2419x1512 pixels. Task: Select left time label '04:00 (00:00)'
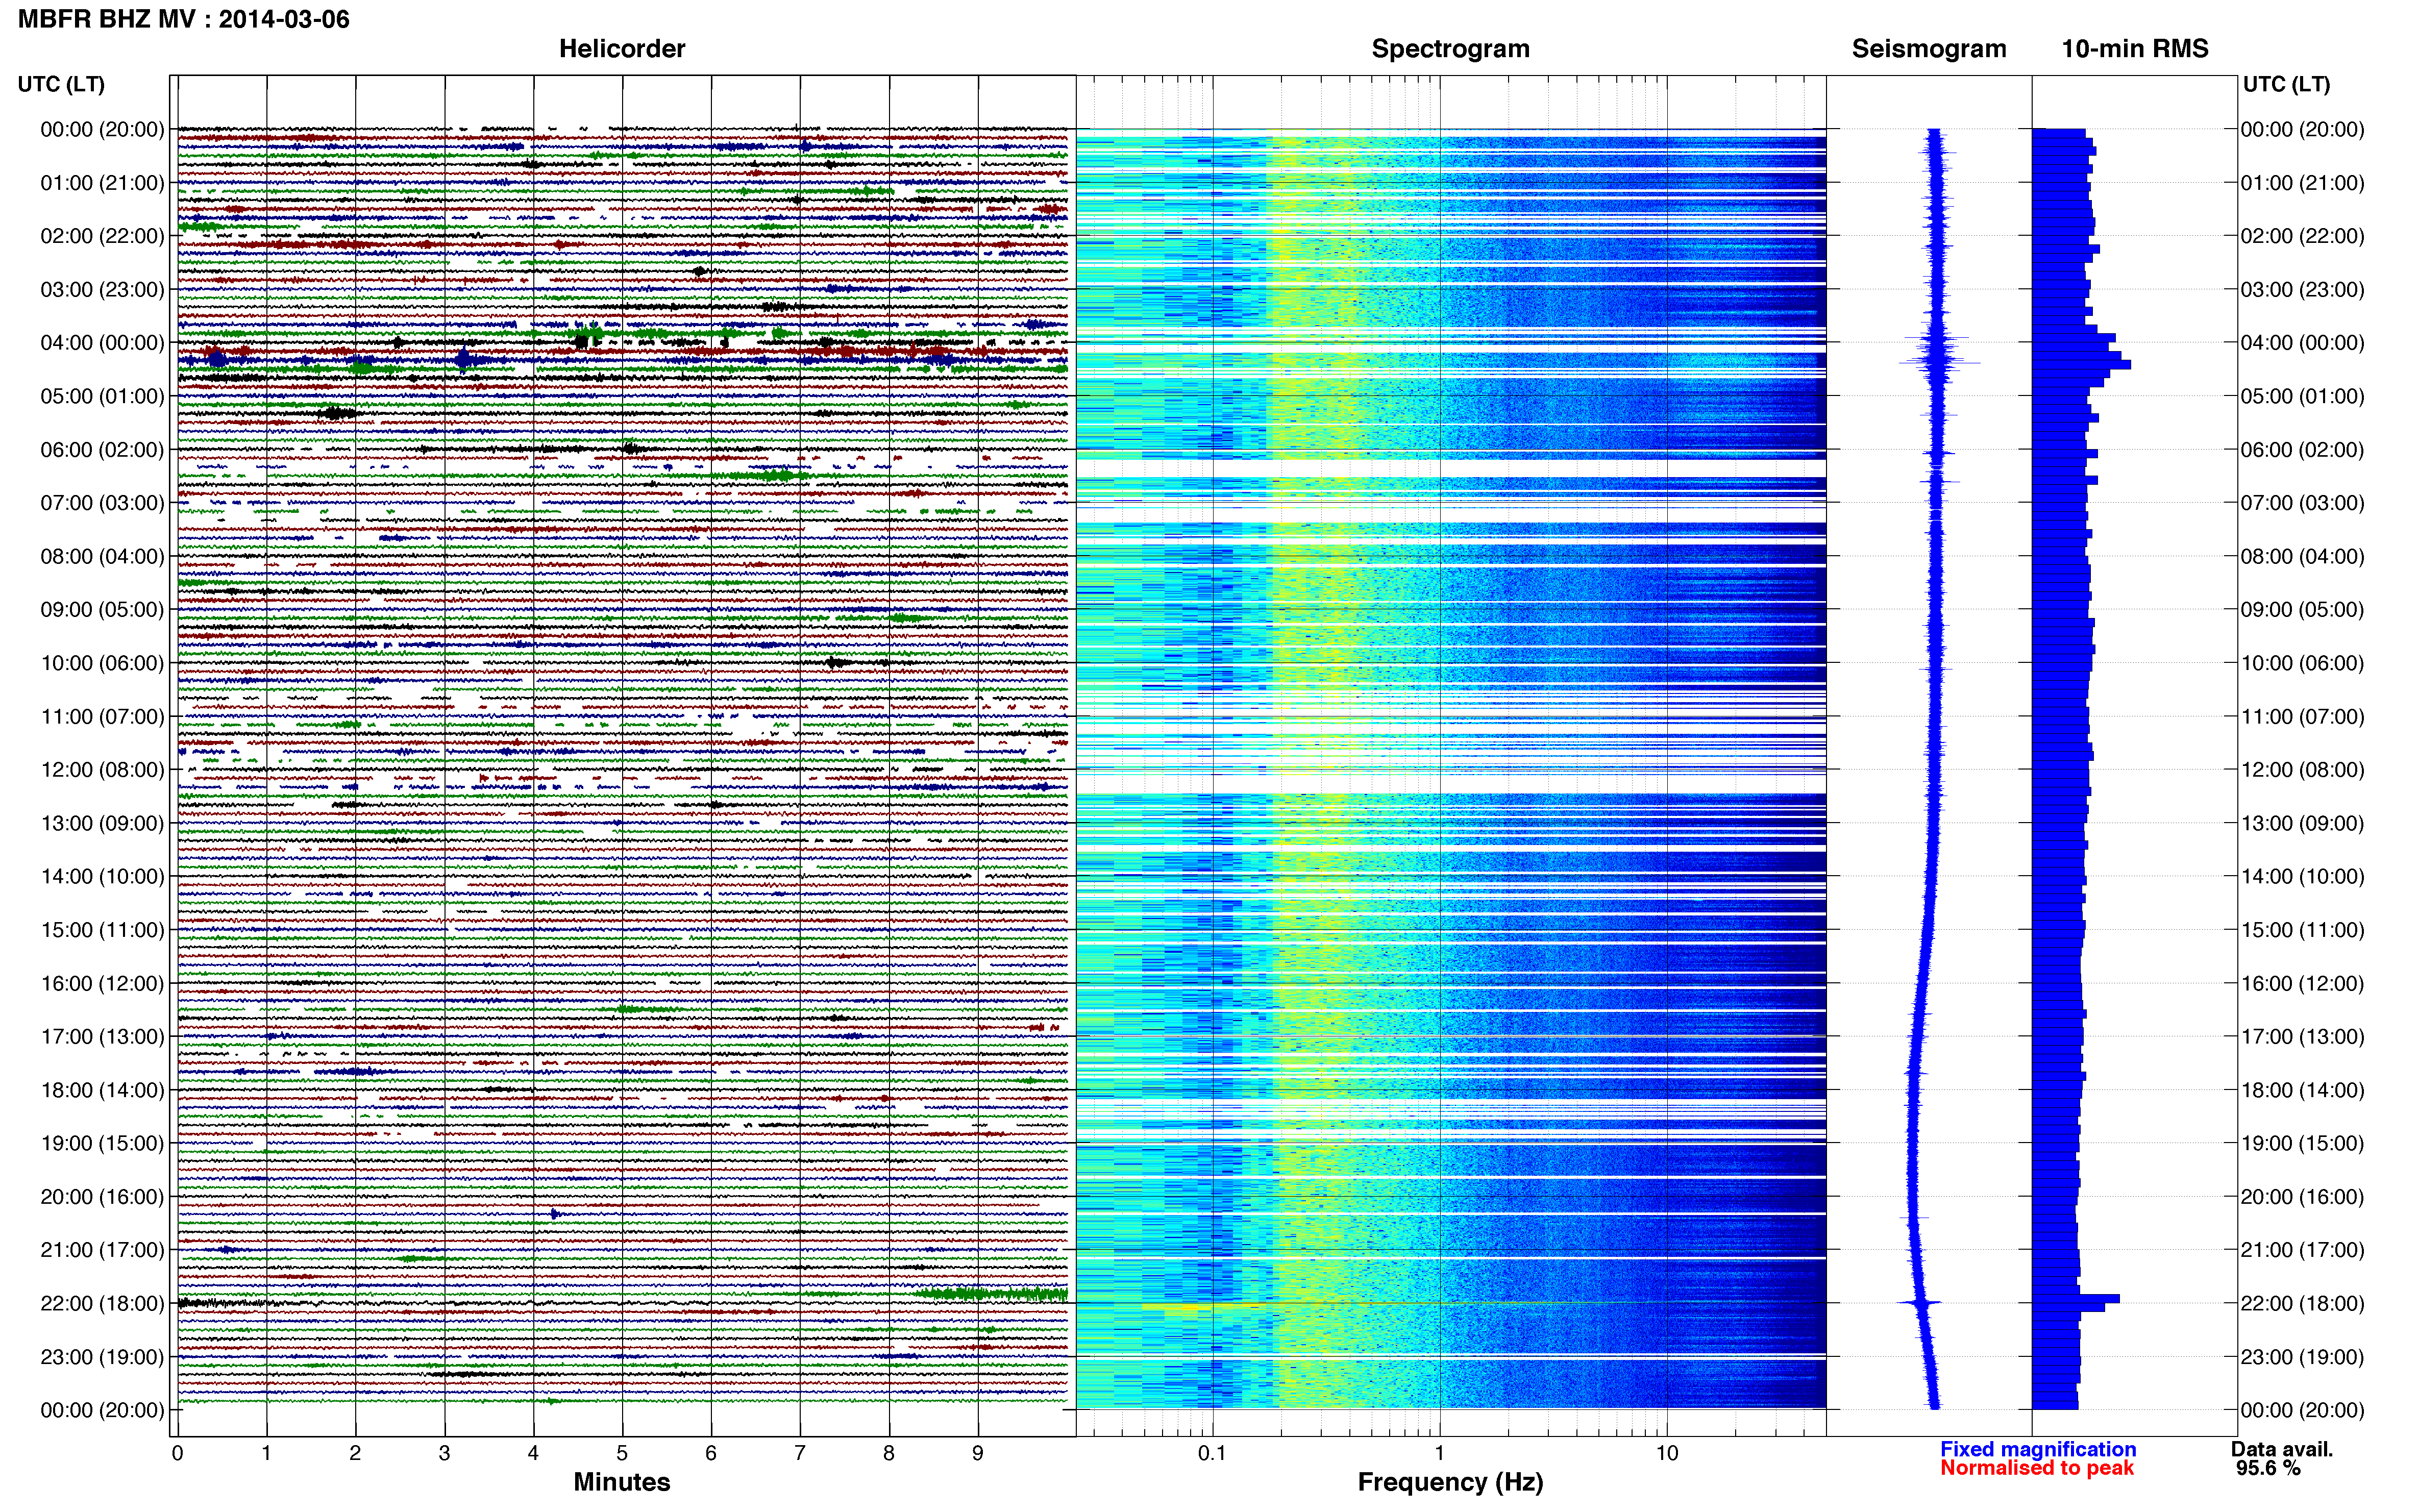pos(102,343)
